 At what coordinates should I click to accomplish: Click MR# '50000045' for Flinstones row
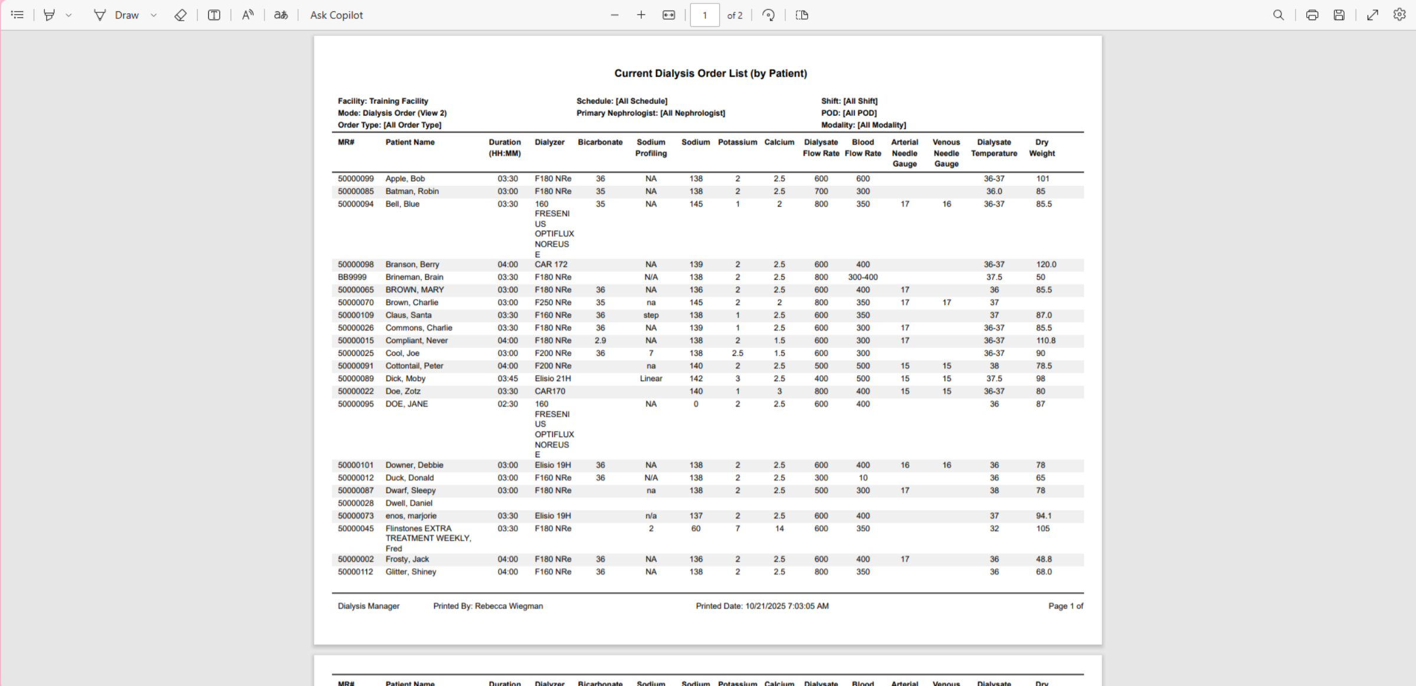tap(356, 529)
